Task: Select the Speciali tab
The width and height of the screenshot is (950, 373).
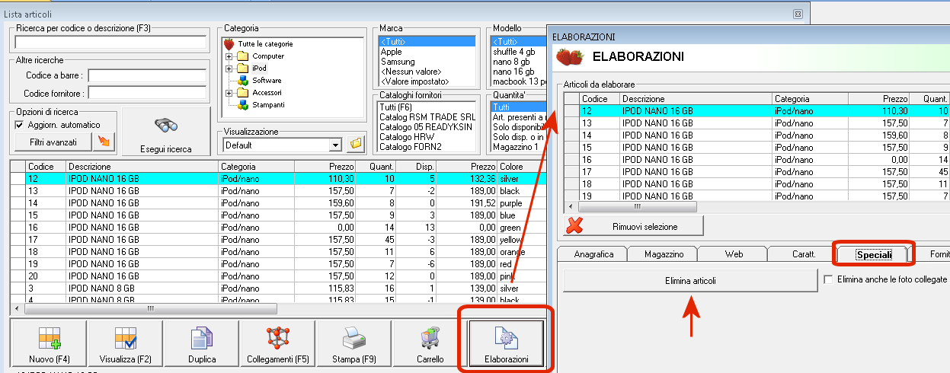Action: pos(874,254)
